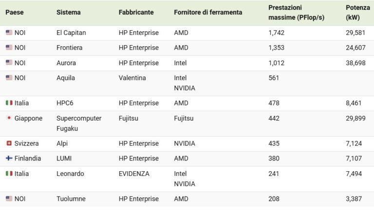374x212 pixels.
Task: Select the Paese column header
Action: [x=15, y=12]
